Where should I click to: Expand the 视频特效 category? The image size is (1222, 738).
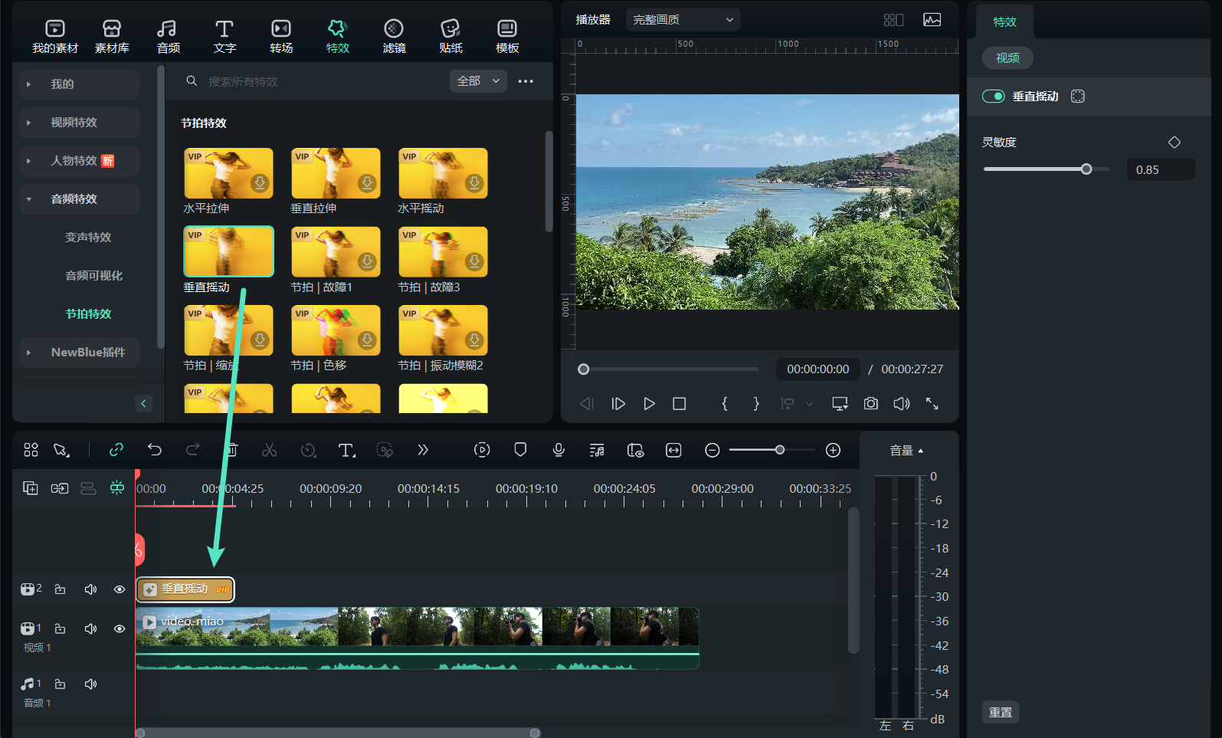[74, 123]
